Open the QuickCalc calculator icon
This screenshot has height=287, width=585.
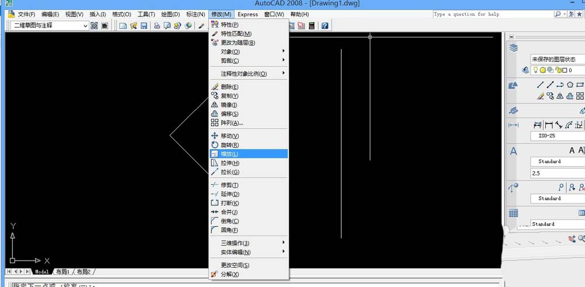(312, 26)
